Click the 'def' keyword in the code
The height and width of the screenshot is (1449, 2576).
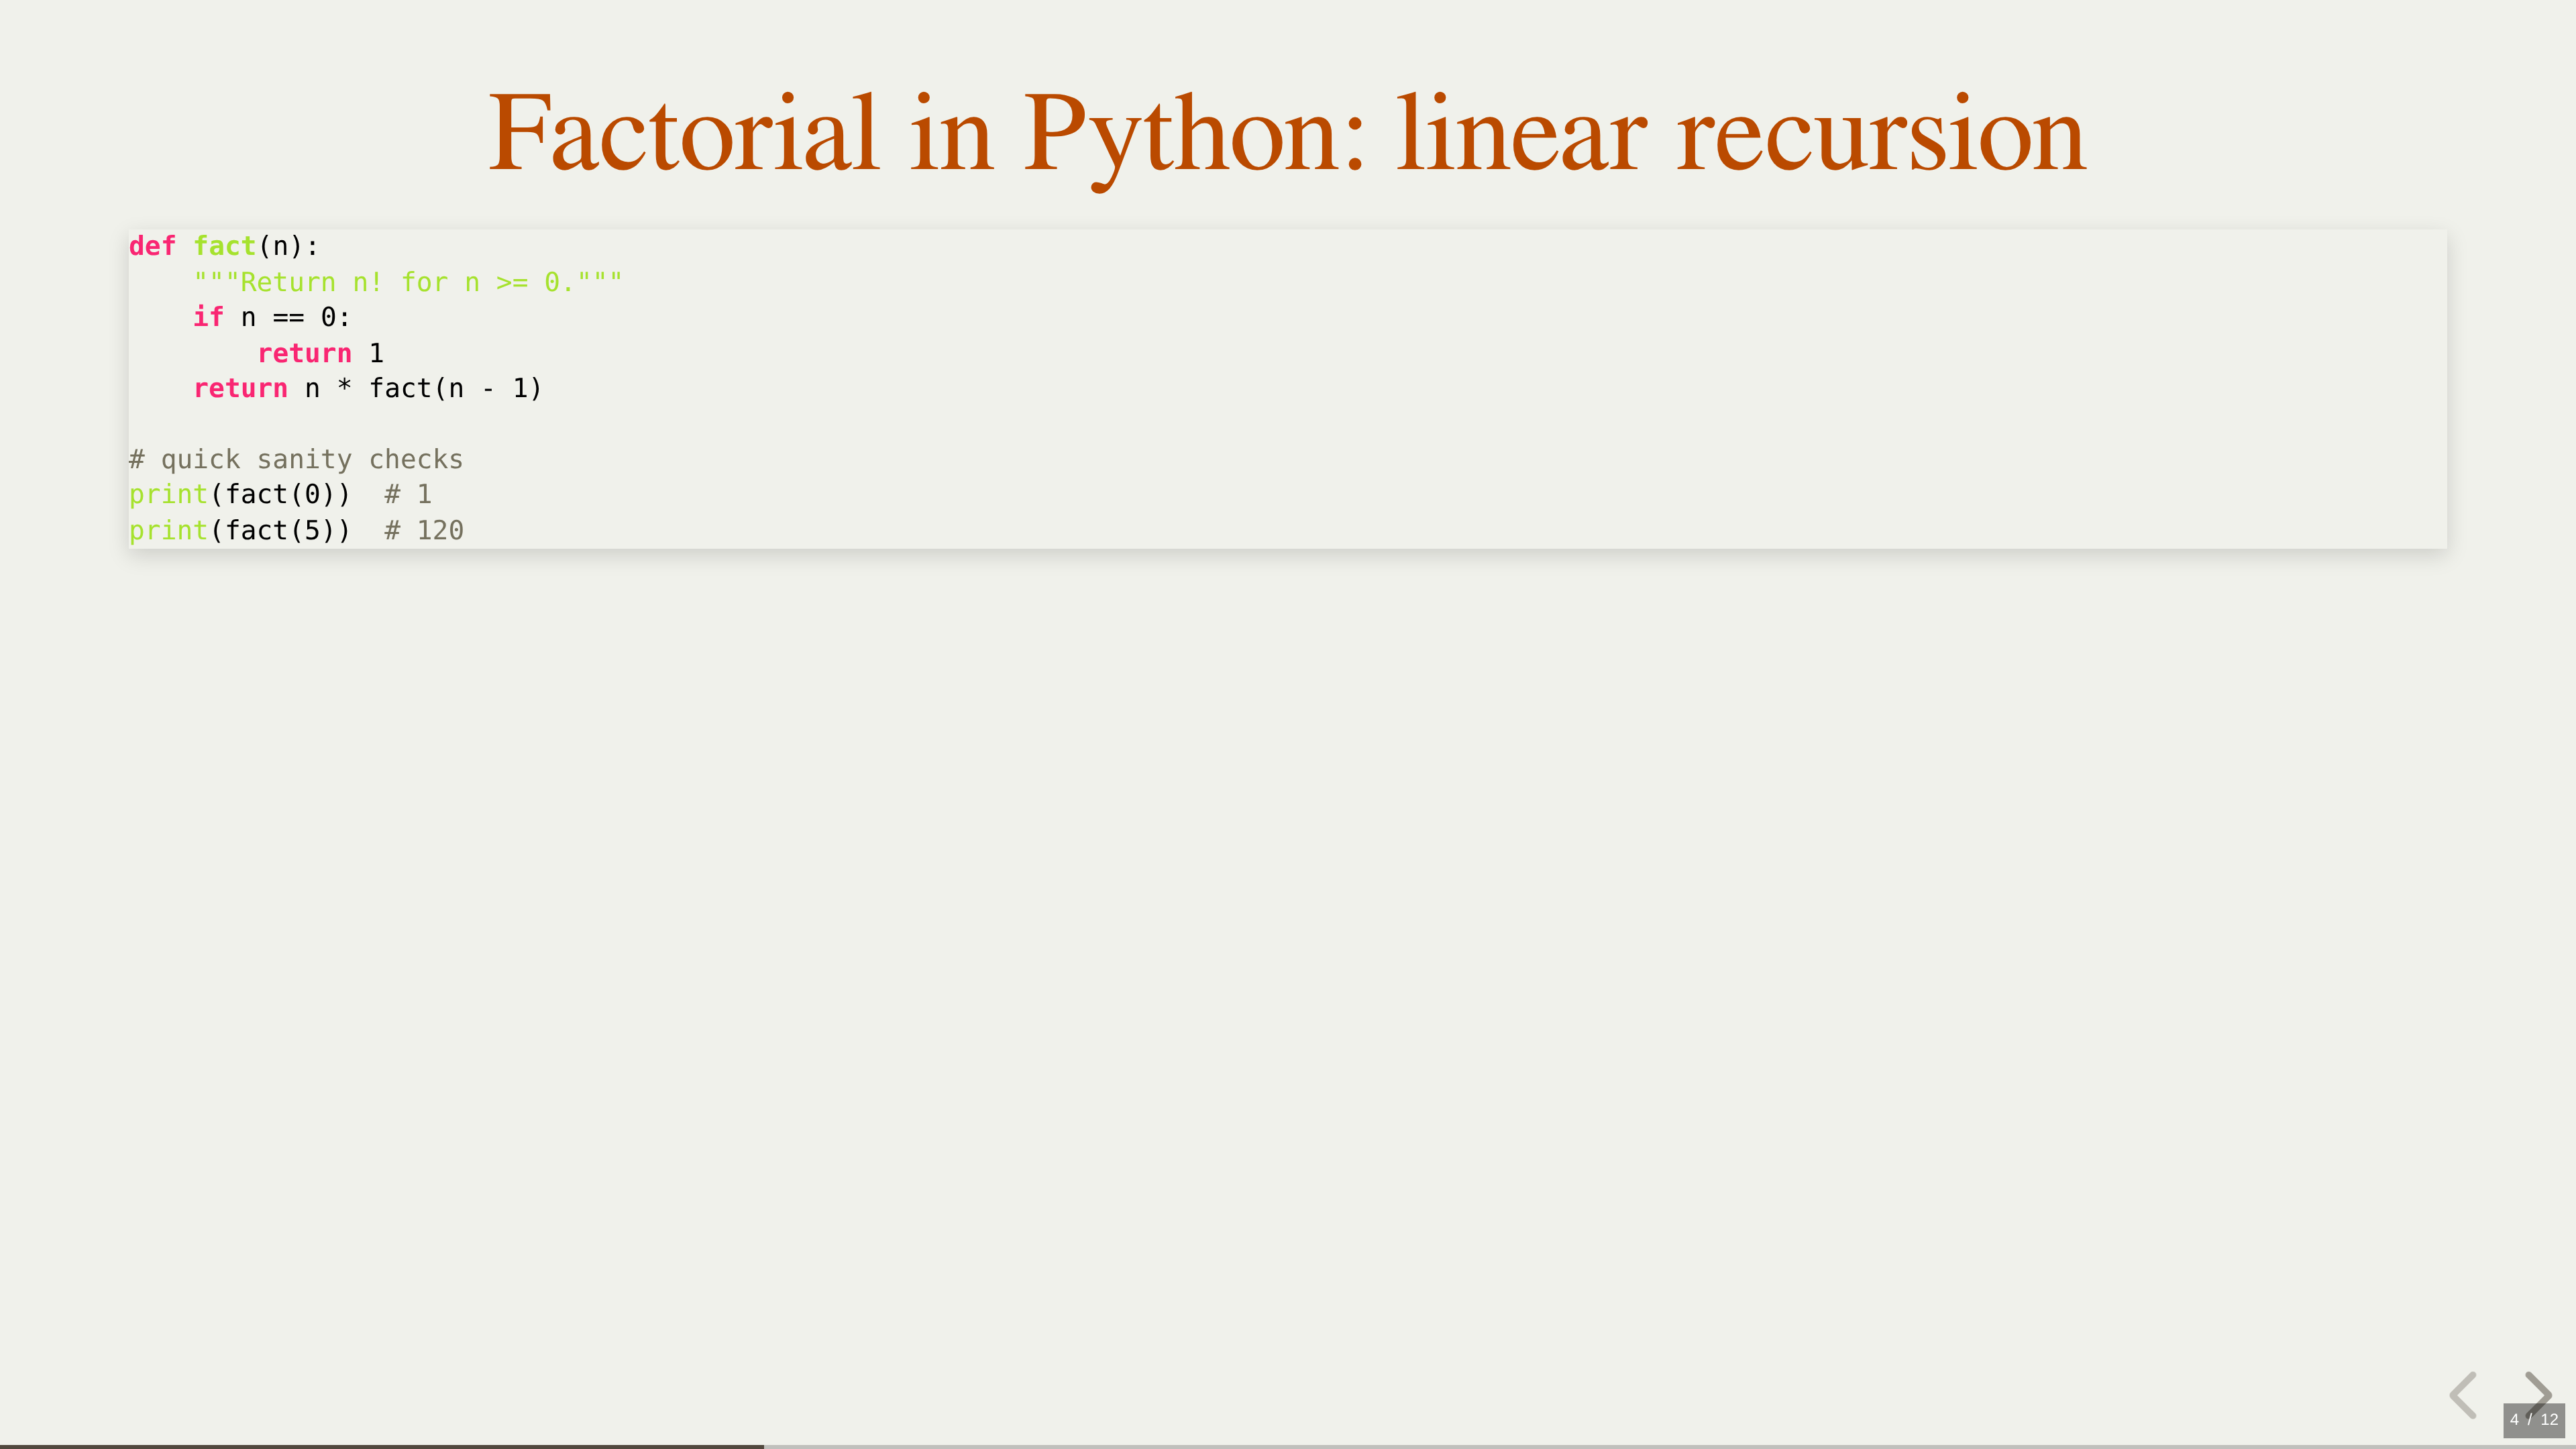click(x=152, y=246)
